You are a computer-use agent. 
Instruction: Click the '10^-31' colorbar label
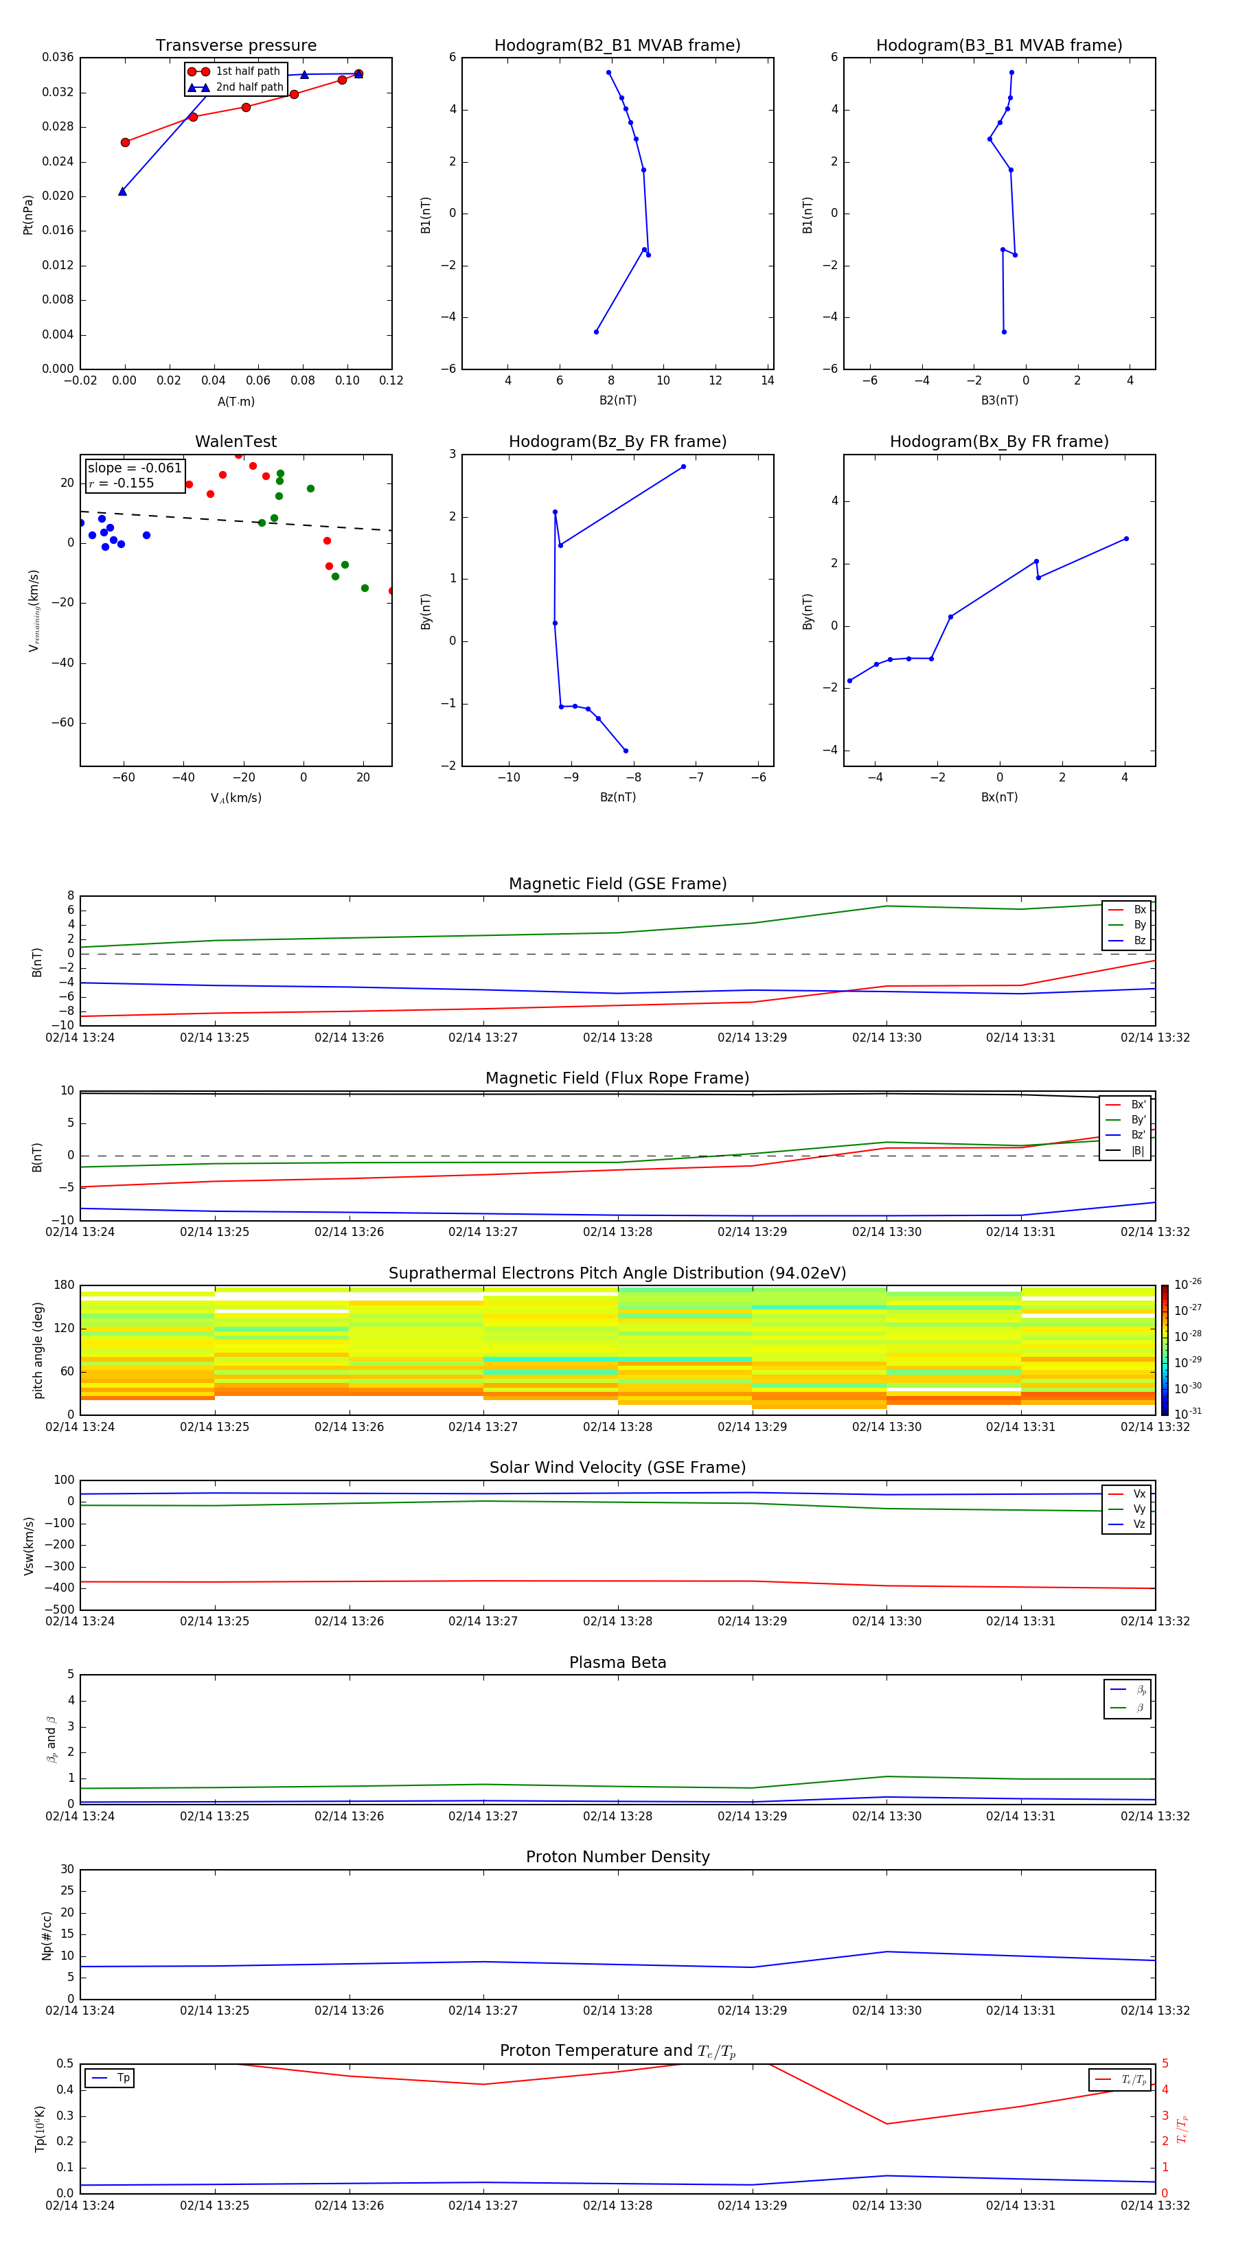[x=1188, y=1414]
